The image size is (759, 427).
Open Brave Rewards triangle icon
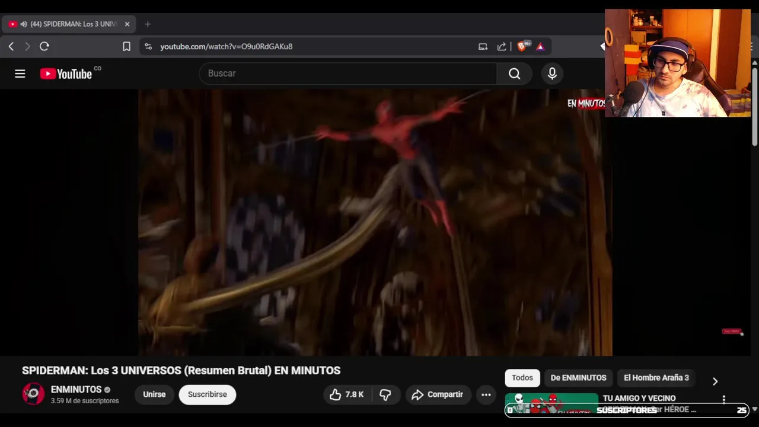540,46
